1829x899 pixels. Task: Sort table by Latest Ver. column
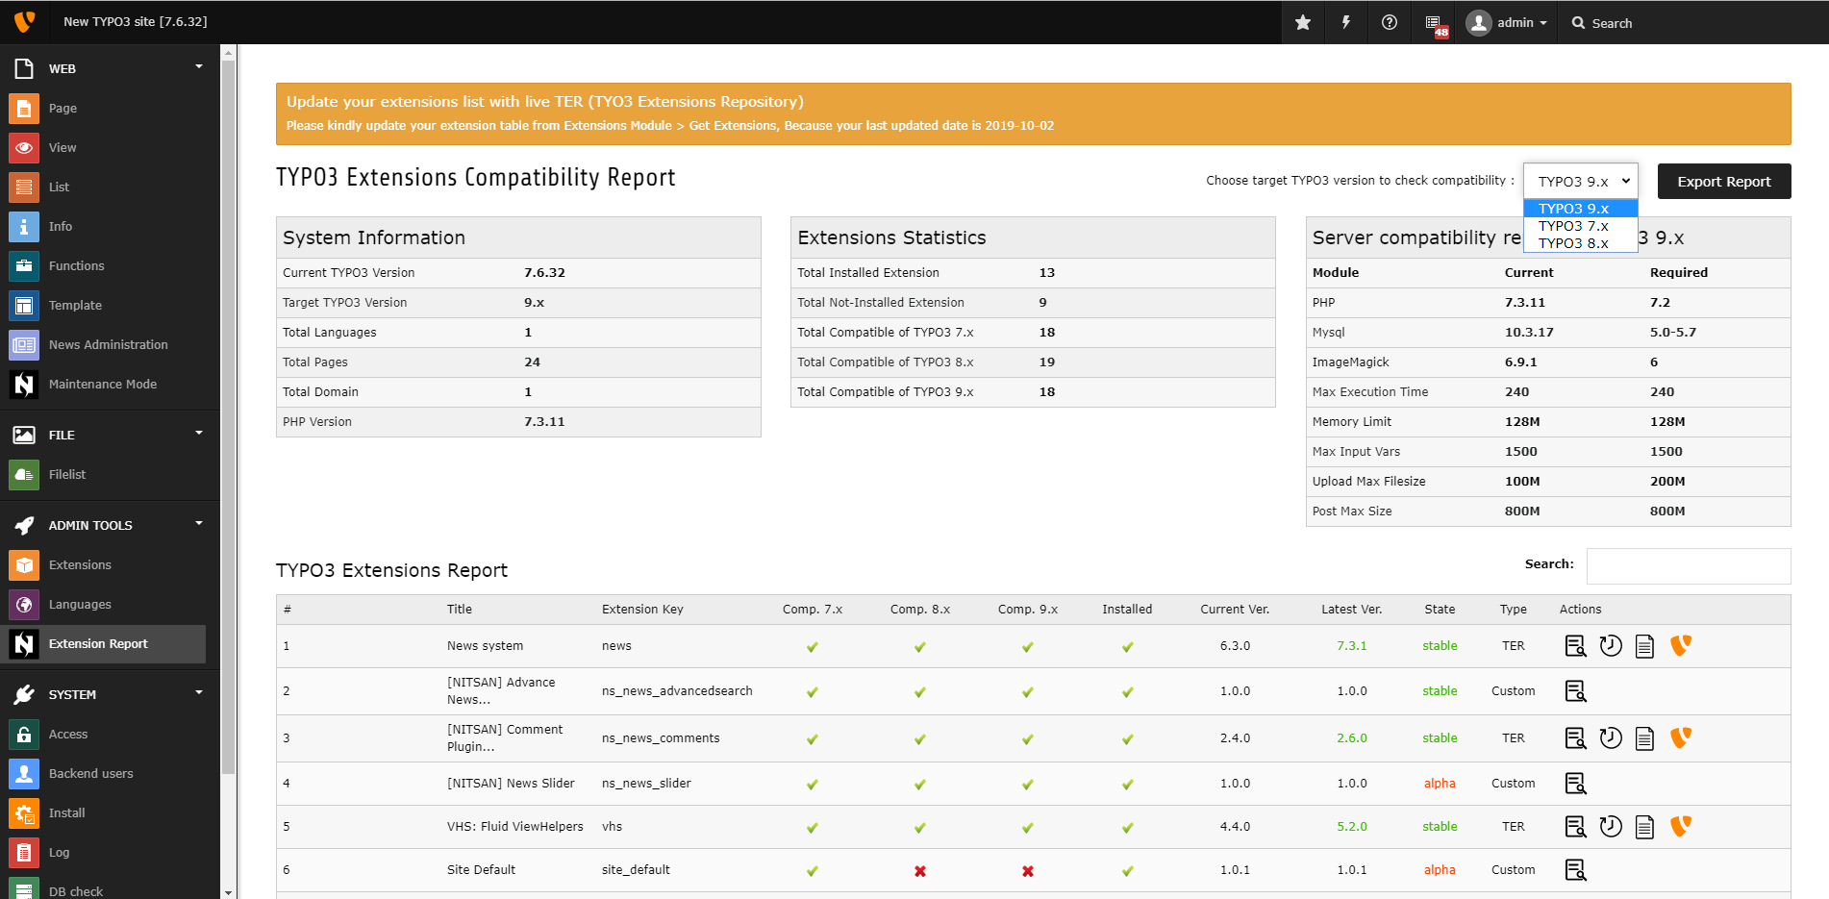click(1351, 610)
